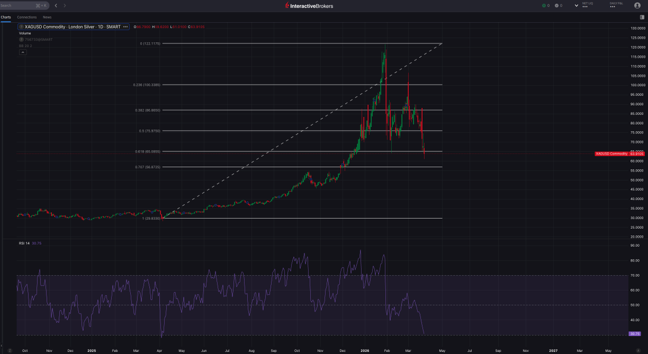Click the XAGUSD symbol info icon
648x354 pixels.
[21, 26]
